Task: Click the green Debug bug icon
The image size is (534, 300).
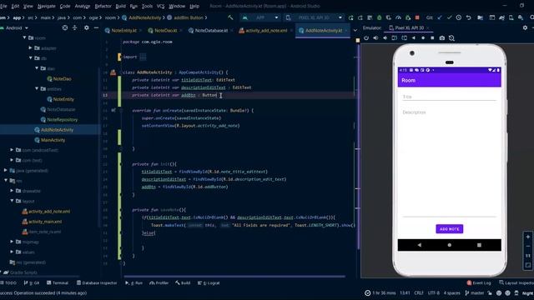Action: coord(380,17)
